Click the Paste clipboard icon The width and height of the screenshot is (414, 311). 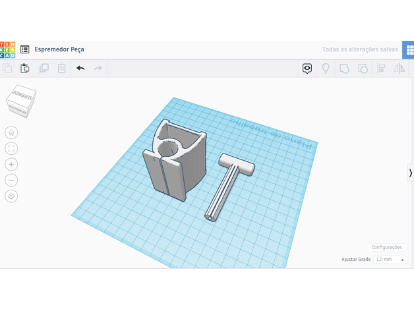click(25, 68)
